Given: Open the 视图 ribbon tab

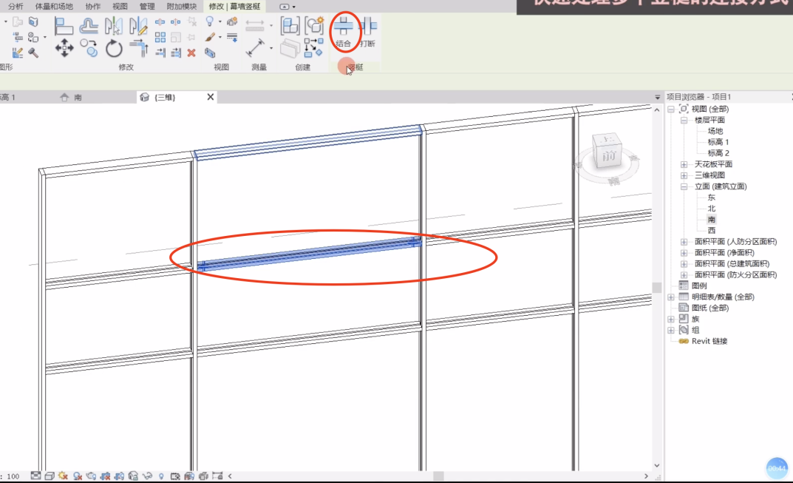Looking at the screenshot, I should 120,7.
